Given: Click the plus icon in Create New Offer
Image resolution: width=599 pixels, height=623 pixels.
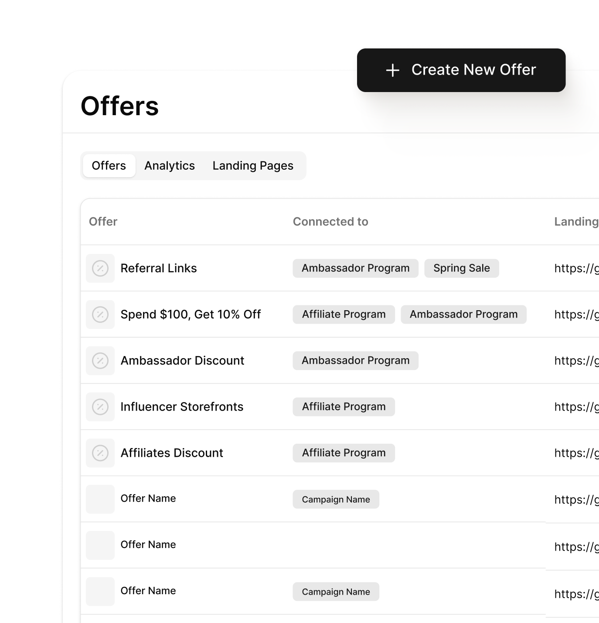Looking at the screenshot, I should click(x=393, y=70).
